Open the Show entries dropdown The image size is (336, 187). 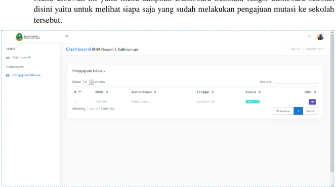[x=88, y=82]
